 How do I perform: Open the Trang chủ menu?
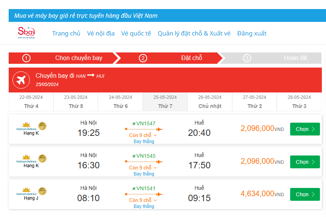tap(66, 33)
